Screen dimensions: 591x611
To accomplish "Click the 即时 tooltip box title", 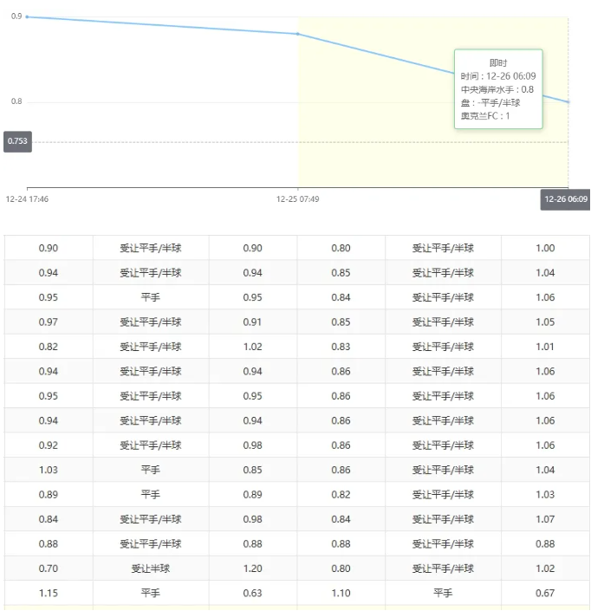I will (498, 63).
